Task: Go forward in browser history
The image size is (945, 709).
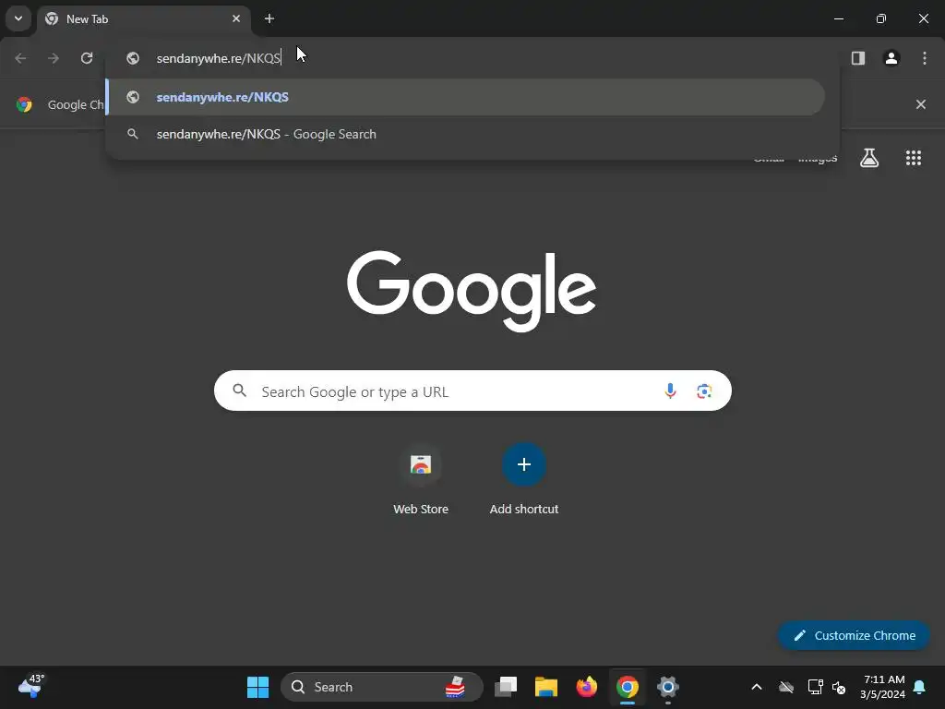Action: pyautogui.click(x=54, y=58)
